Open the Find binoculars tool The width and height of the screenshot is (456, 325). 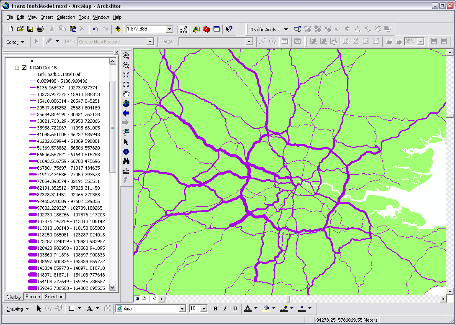[126, 161]
